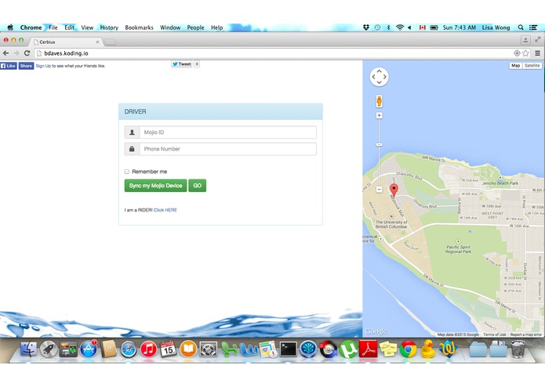545x387 pixels.
Task: Open the Chrome hamburger menu
Action: coord(537,53)
